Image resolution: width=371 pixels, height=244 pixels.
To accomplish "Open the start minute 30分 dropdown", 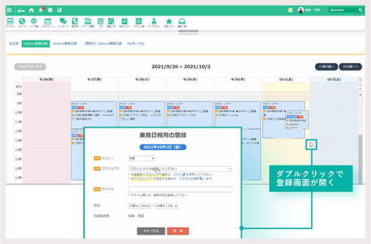I will click(x=145, y=206).
